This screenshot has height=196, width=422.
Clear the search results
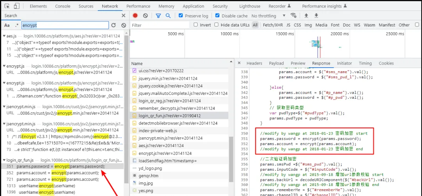tap(124, 25)
